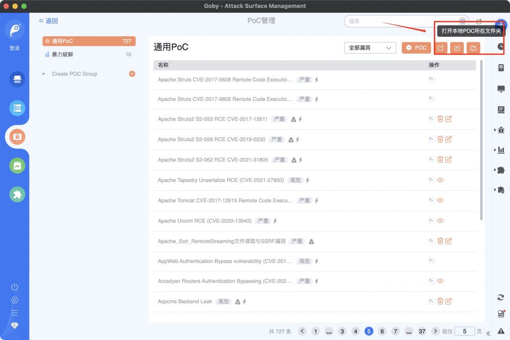Go to page 4

tap(356, 331)
